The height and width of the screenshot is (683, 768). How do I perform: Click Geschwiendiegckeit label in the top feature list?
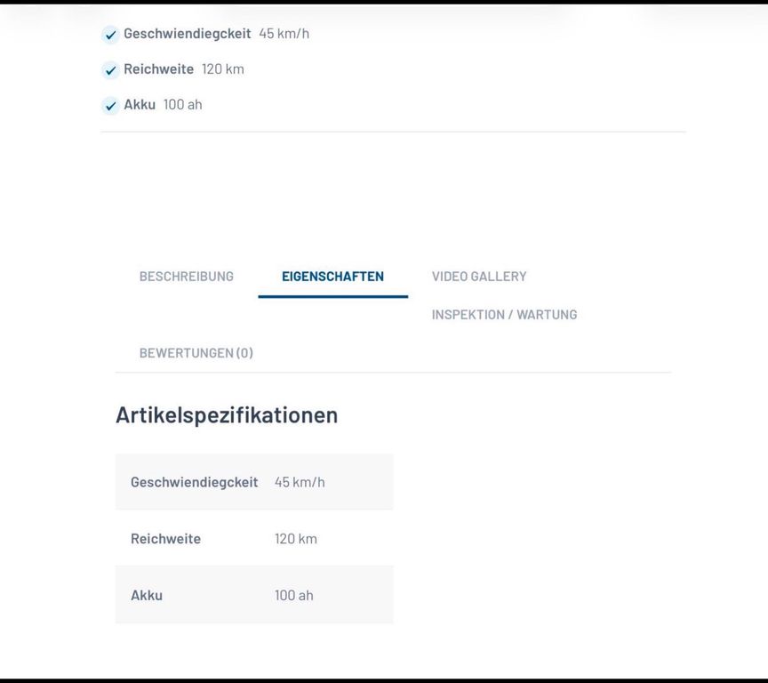[187, 34]
